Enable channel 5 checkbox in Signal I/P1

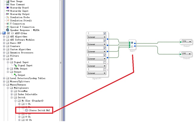point(105,69)
